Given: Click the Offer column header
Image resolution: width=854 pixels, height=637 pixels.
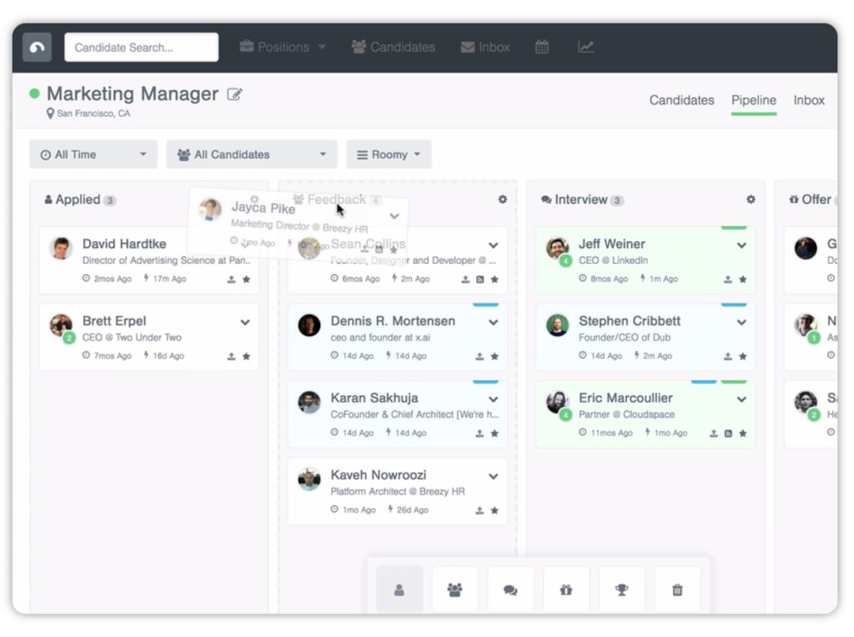Looking at the screenshot, I should pyautogui.click(x=811, y=200).
